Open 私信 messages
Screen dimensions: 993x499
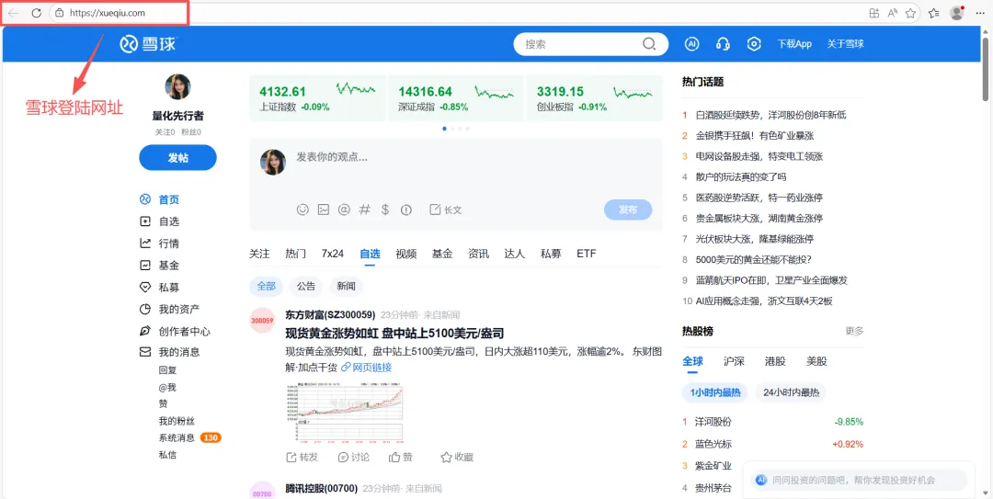(x=168, y=455)
